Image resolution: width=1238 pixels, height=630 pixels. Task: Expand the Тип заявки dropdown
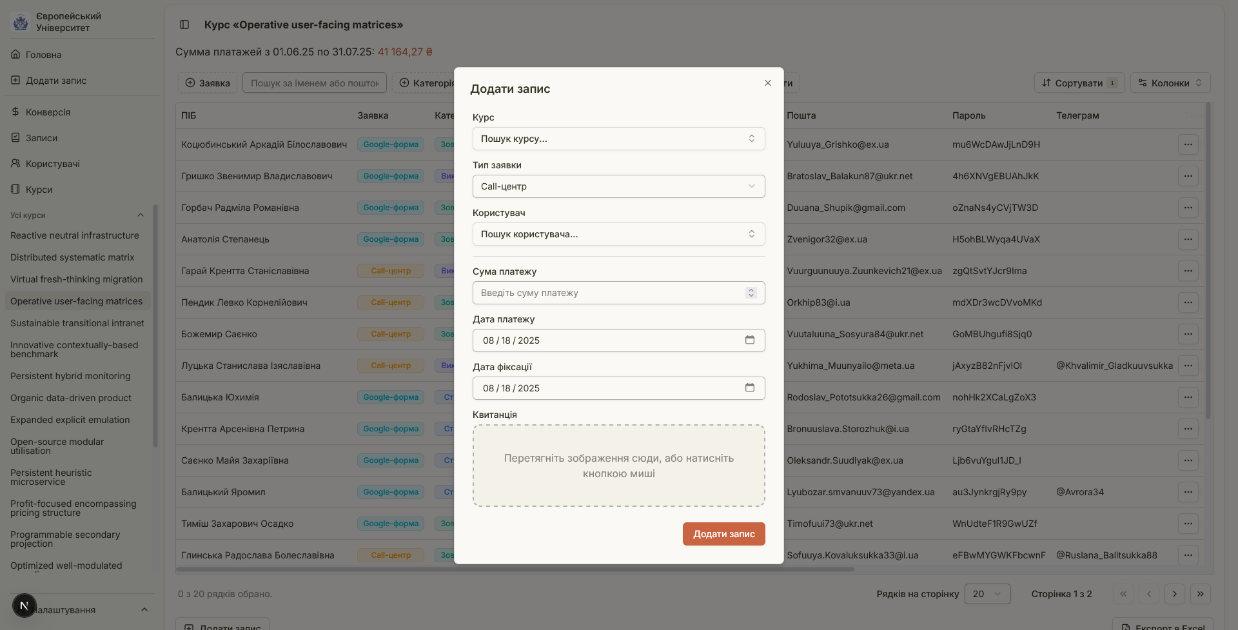(x=618, y=186)
